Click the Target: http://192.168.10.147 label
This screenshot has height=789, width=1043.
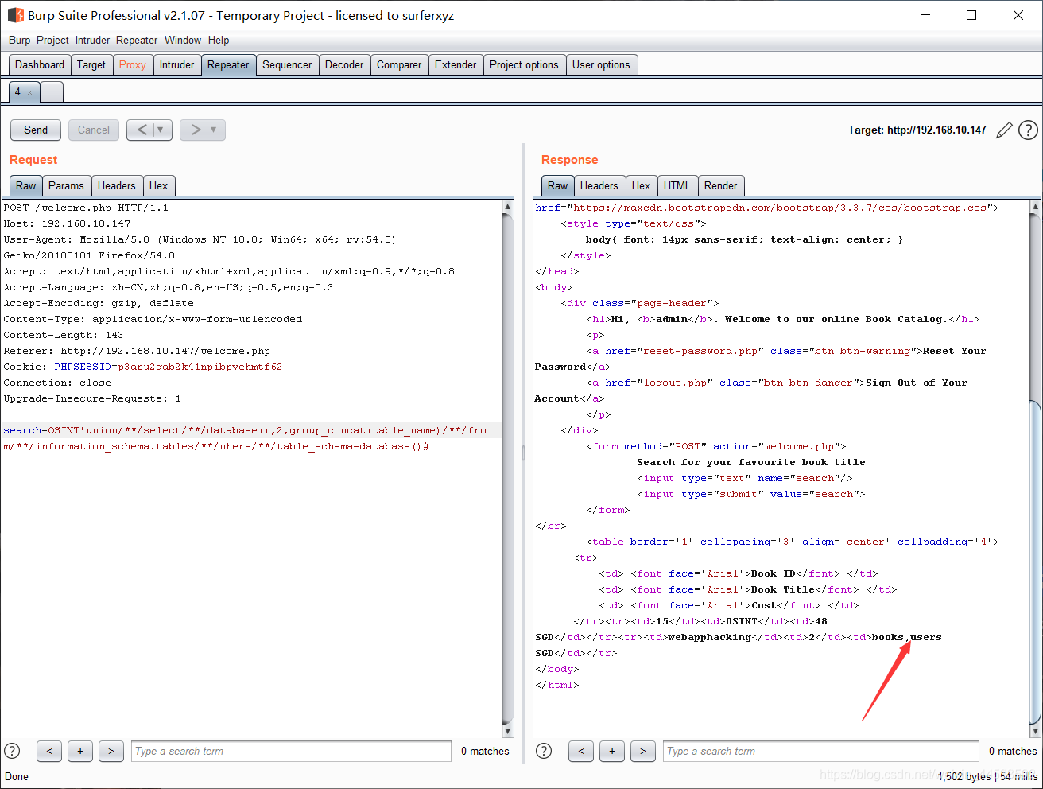click(917, 130)
